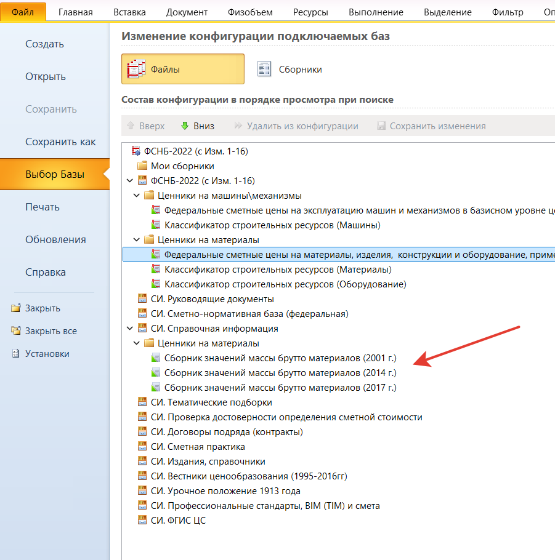Click the Мои сборники folder icon
The width and height of the screenshot is (555, 560).
tap(142, 166)
